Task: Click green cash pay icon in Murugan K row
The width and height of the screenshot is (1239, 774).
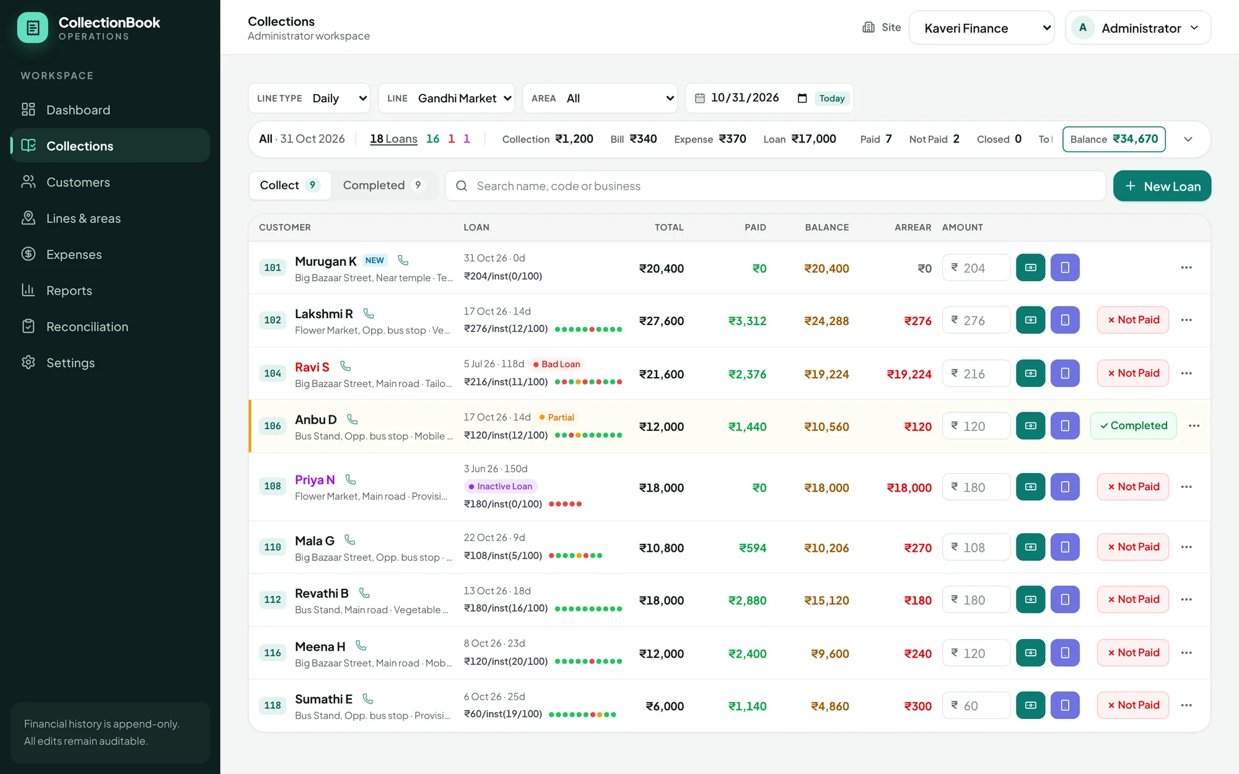Action: pos(1031,267)
